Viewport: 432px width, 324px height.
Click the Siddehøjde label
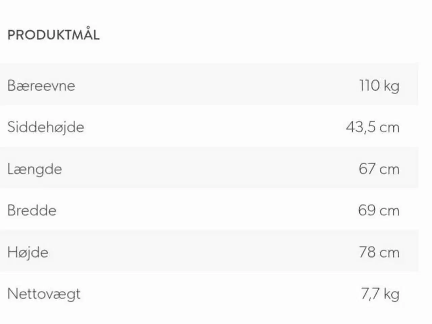46,127
